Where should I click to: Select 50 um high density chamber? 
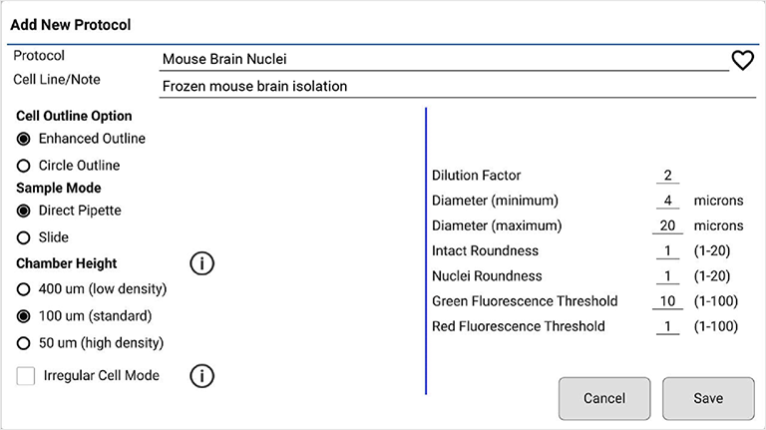point(24,343)
